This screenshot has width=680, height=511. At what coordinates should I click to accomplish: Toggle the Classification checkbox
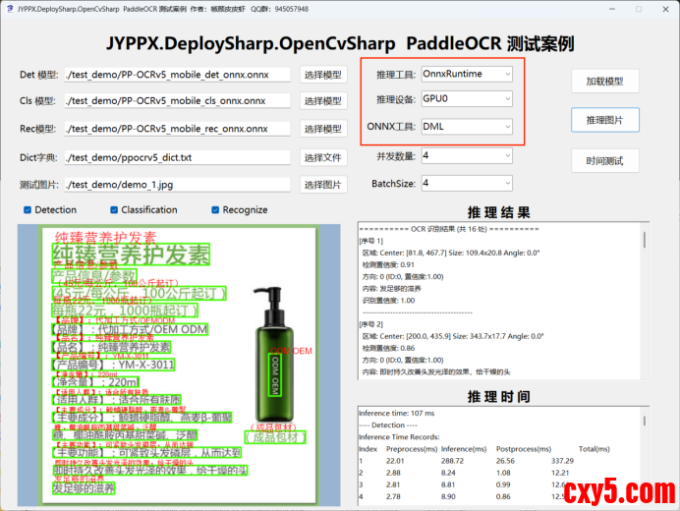click(114, 210)
